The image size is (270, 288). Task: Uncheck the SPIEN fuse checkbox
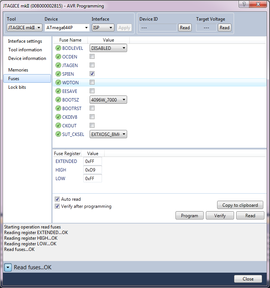click(x=92, y=74)
